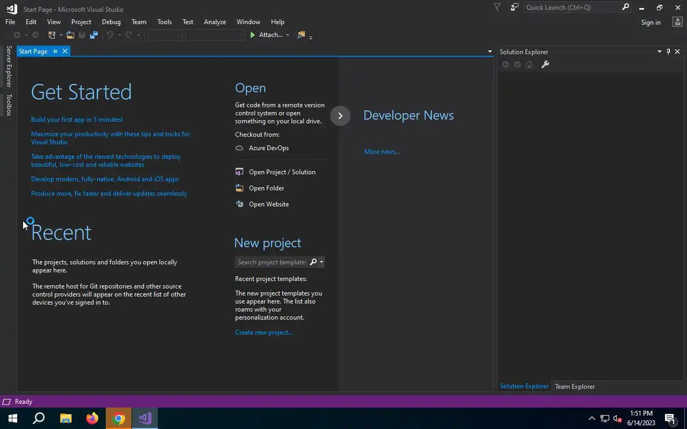Open the Team menu
The width and height of the screenshot is (687, 429).
click(x=139, y=22)
